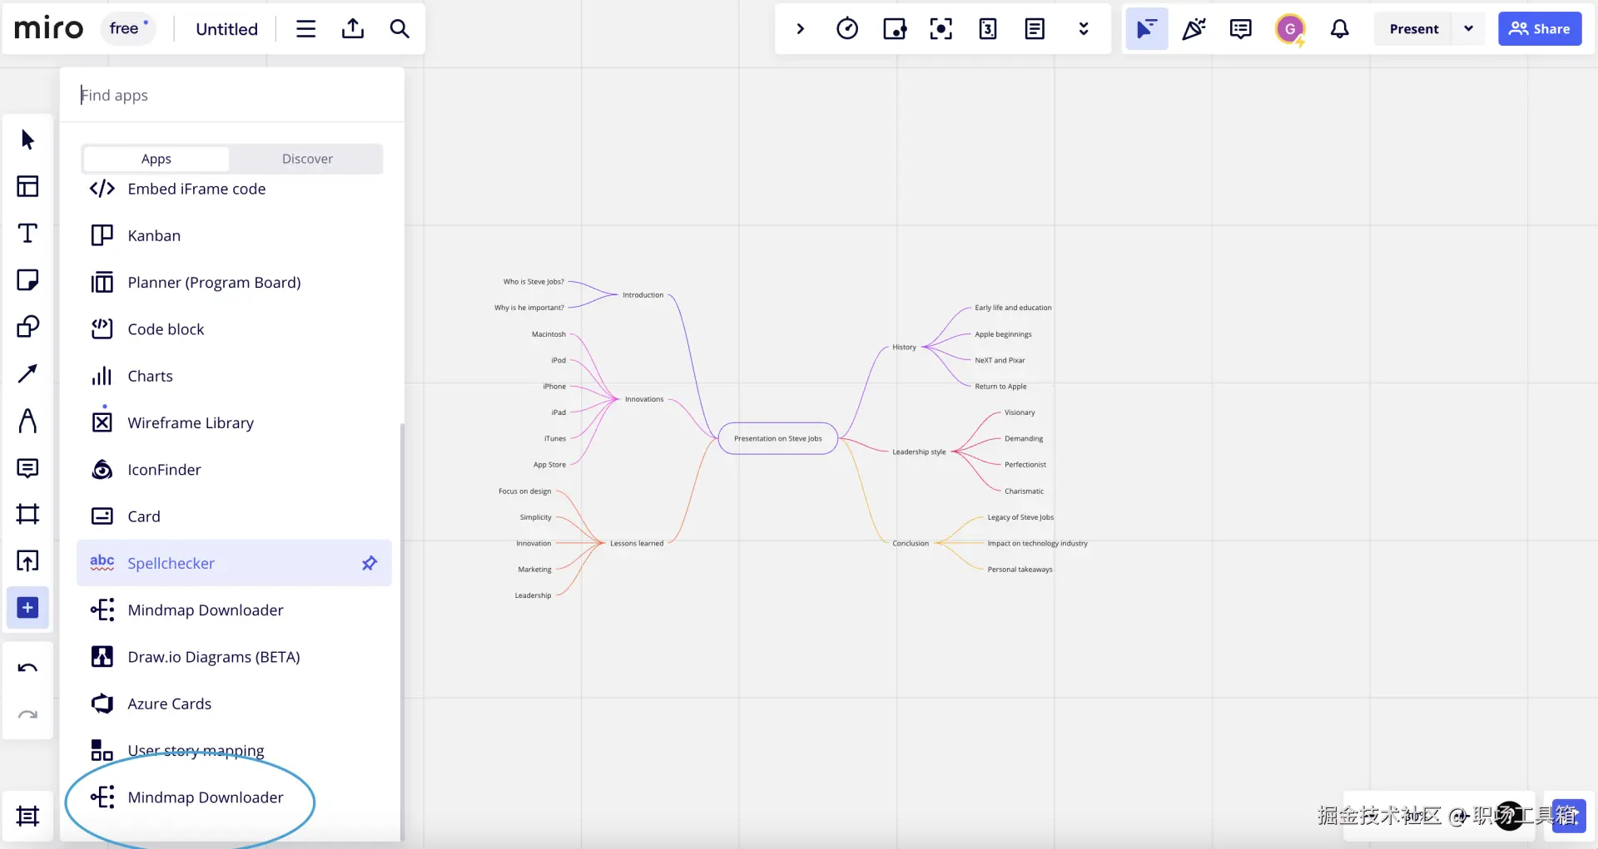The width and height of the screenshot is (1598, 849).
Task: Open the IconFinder app
Action: pyautogui.click(x=234, y=470)
